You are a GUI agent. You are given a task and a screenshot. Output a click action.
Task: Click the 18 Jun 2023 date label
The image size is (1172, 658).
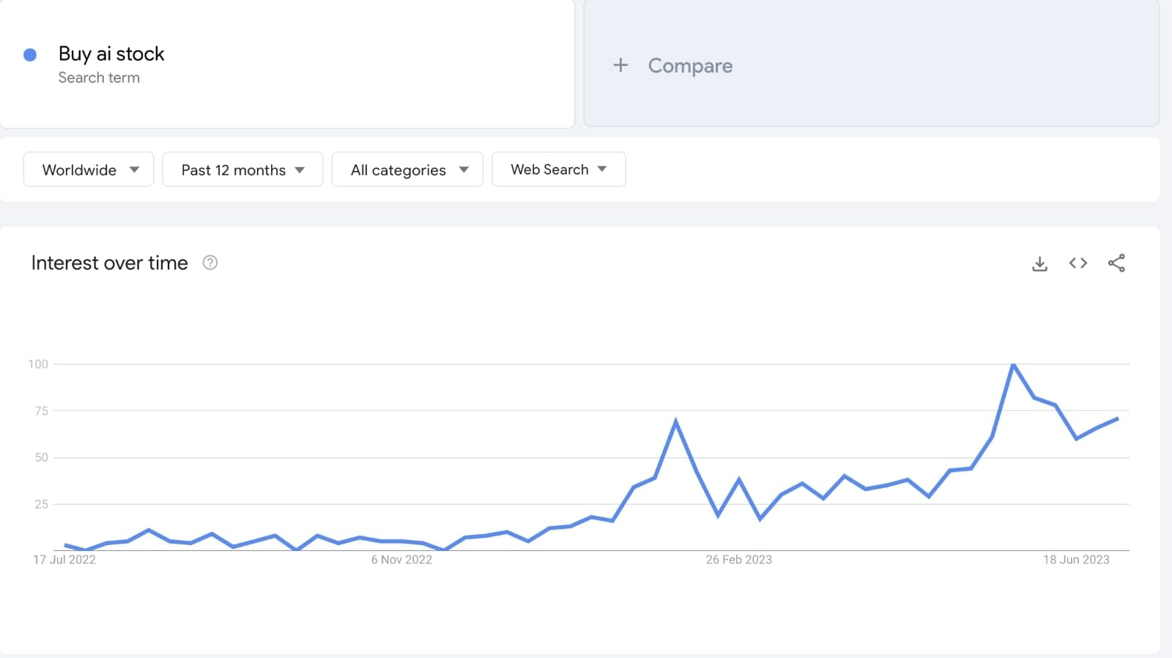1076,560
